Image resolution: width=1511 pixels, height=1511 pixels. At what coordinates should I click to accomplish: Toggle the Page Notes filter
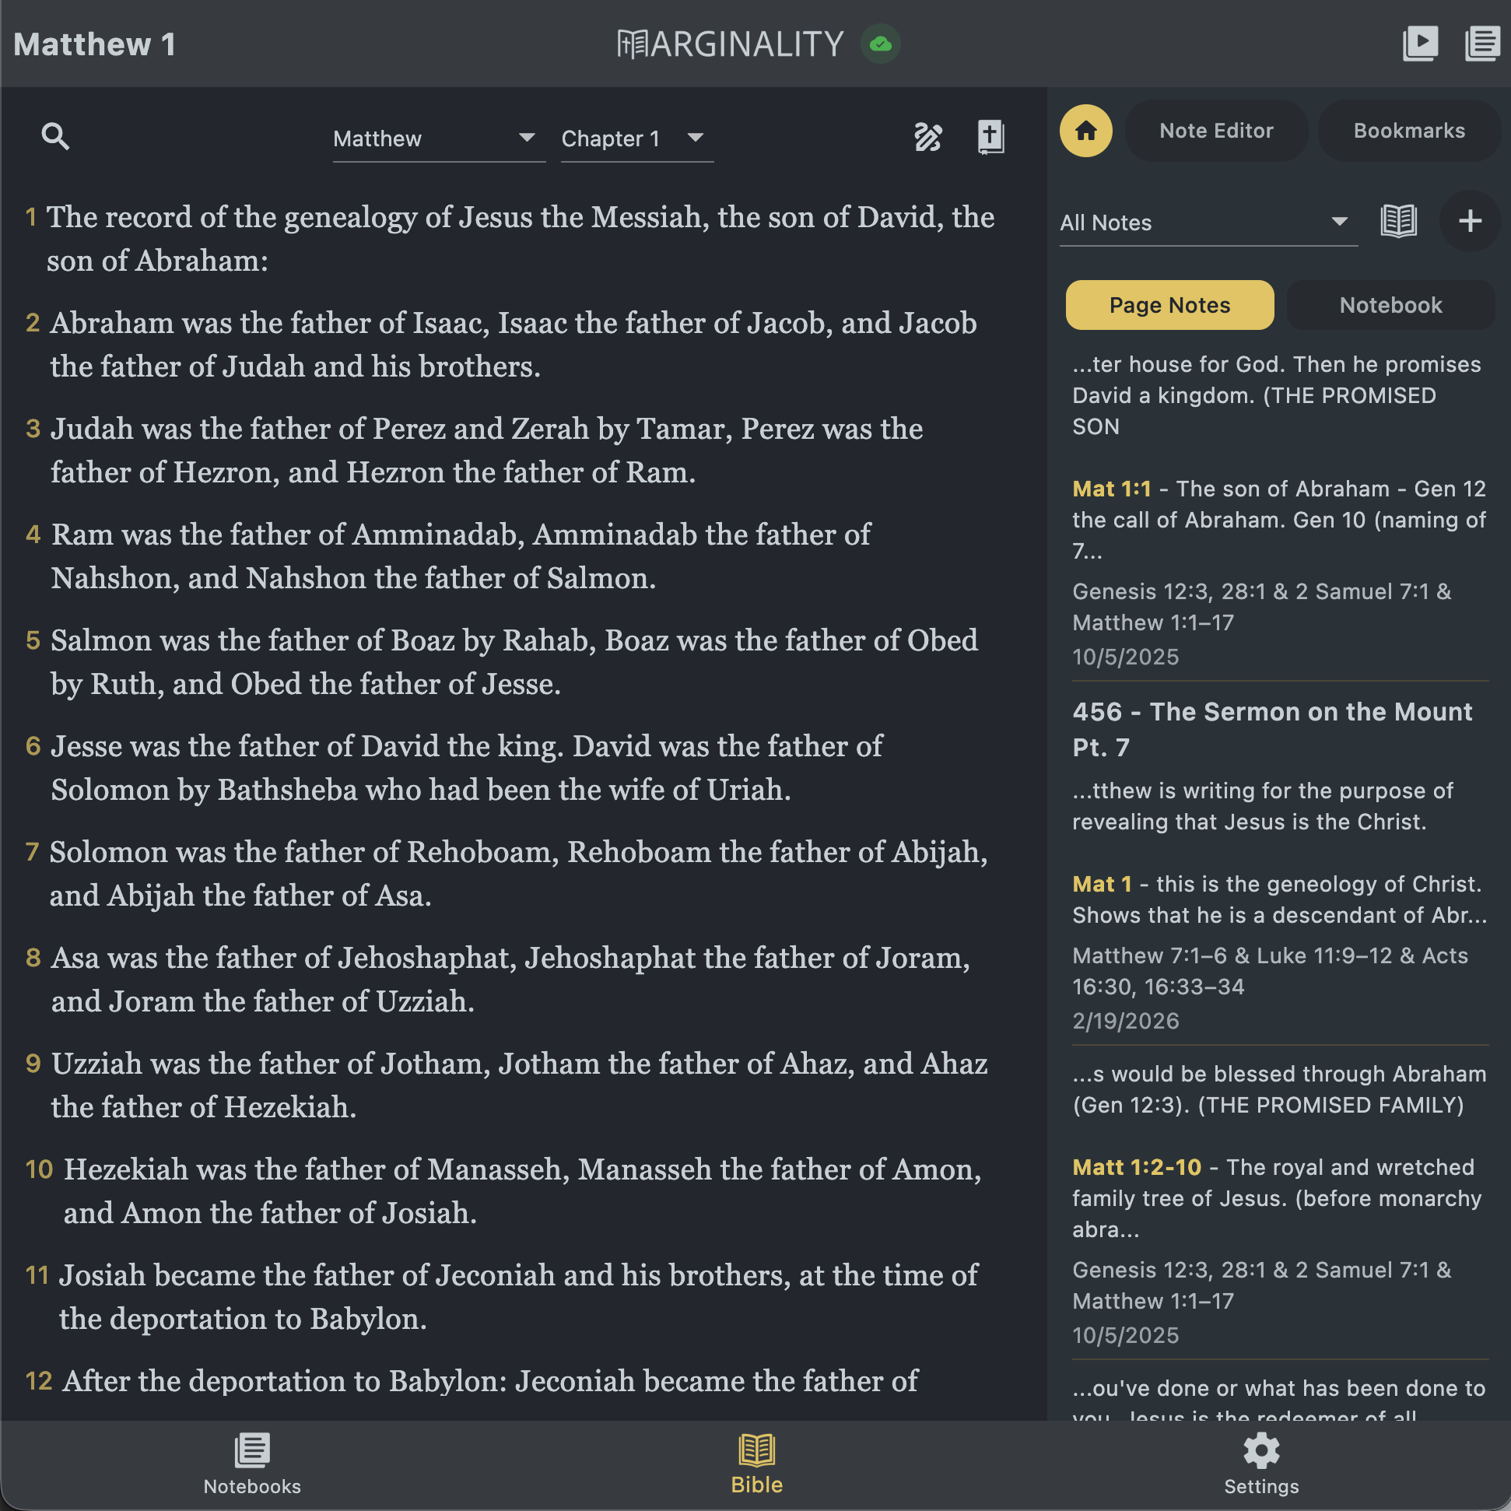(x=1169, y=305)
